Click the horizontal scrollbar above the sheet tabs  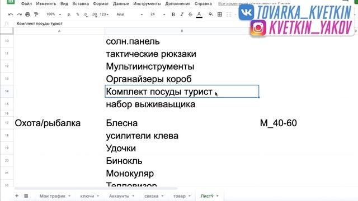(96, 188)
